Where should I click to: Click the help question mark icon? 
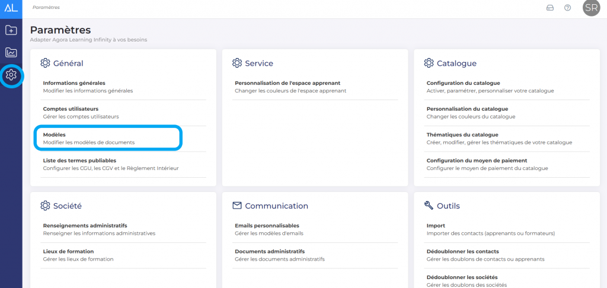point(567,8)
